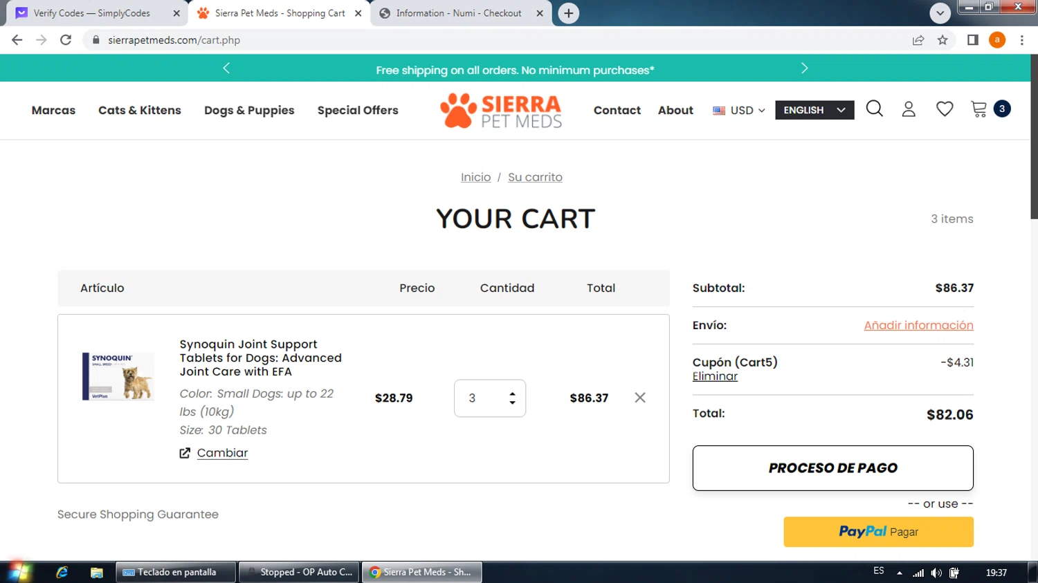The height and width of the screenshot is (583, 1038).
Task: Expand the ENGLISH language dropdown
Action: tap(814, 110)
